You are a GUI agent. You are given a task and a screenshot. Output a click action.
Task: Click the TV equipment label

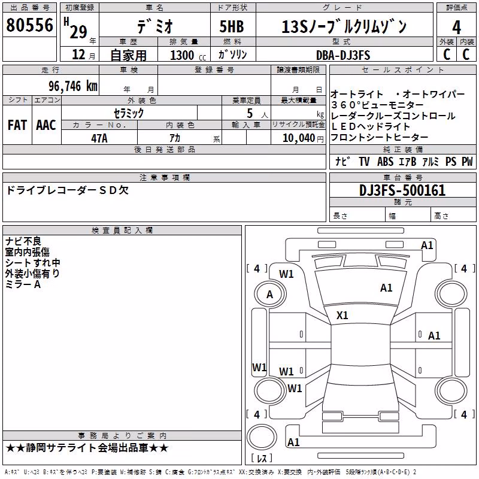pyautogui.click(x=364, y=161)
